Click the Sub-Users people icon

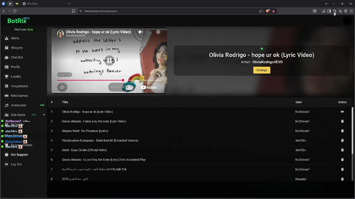coord(7,115)
